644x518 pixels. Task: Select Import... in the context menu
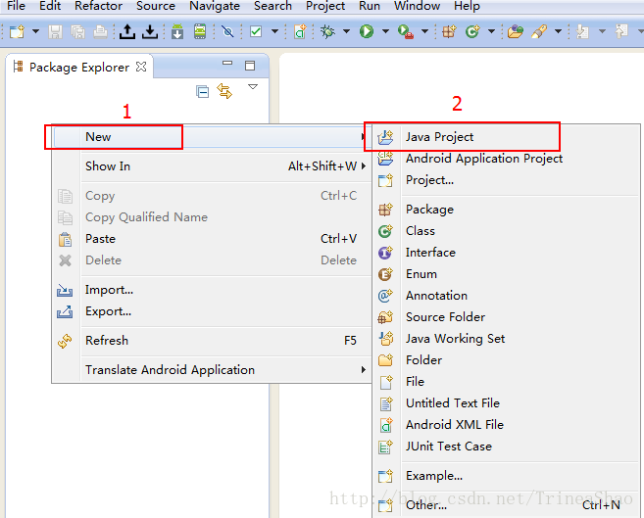tap(211, 290)
